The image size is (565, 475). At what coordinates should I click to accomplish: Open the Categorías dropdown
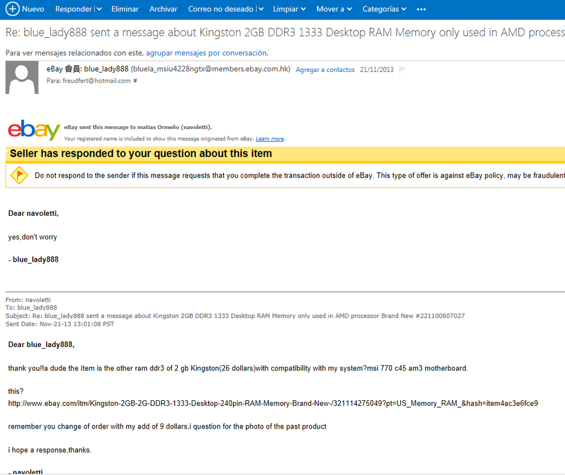pyautogui.click(x=384, y=9)
